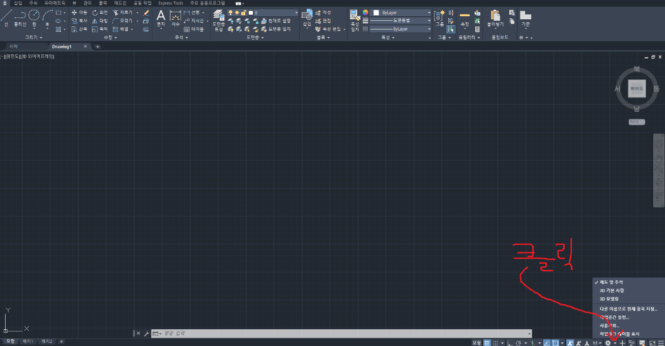Viewport: 665px width, 346px height.
Task: Open the Parametric (파라메트릭) ribbon tab
Action: (x=54, y=3)
